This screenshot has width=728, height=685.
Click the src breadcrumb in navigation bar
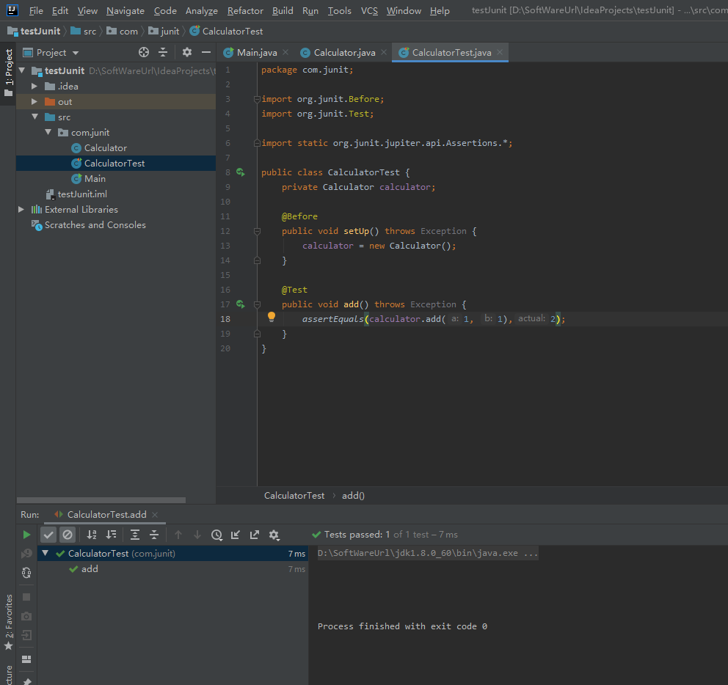click(x=89, y=31)
